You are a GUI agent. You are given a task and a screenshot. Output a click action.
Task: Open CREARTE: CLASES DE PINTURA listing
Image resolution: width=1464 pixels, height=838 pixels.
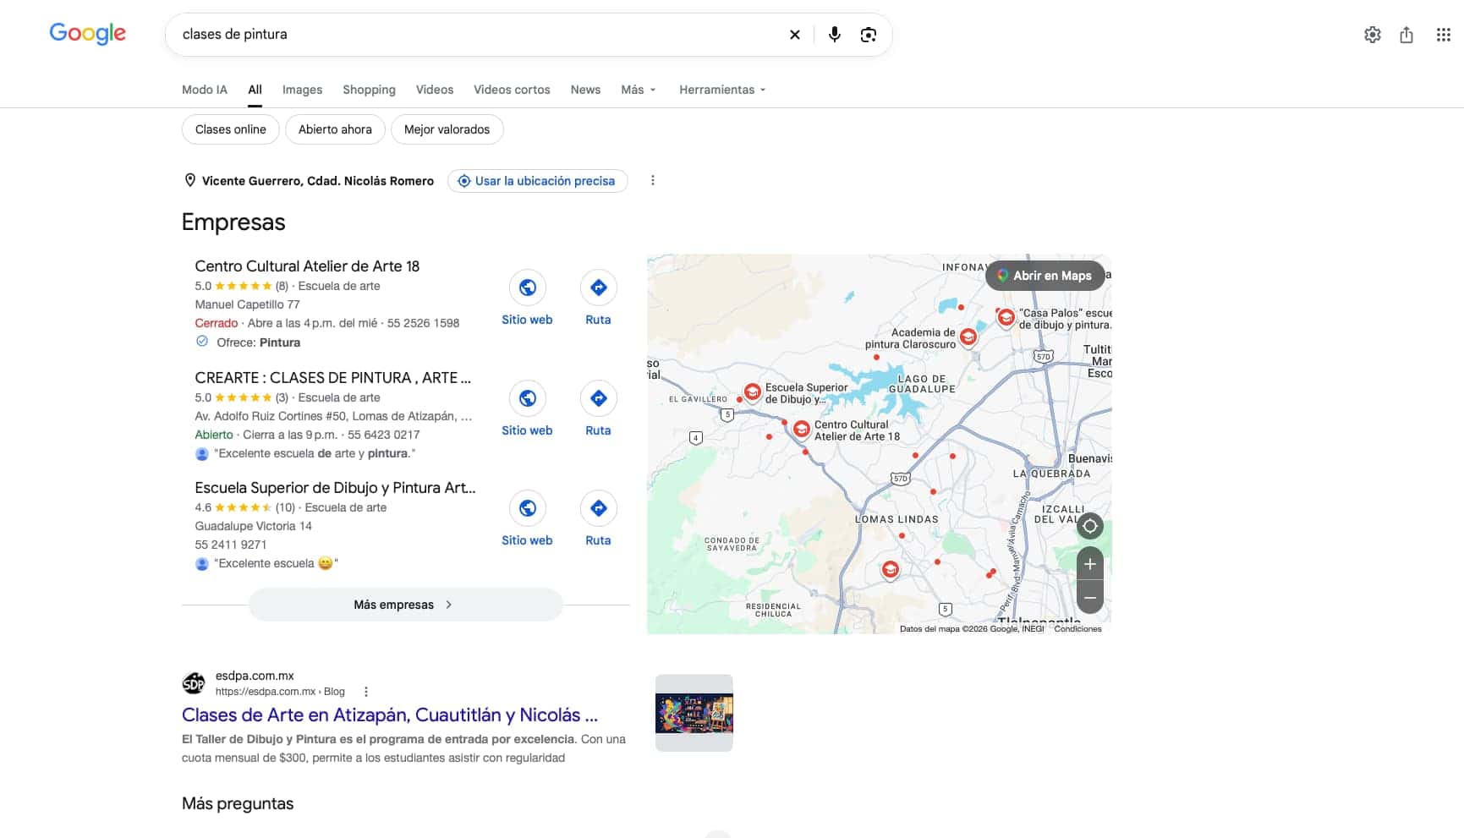(x=332, y=378)
